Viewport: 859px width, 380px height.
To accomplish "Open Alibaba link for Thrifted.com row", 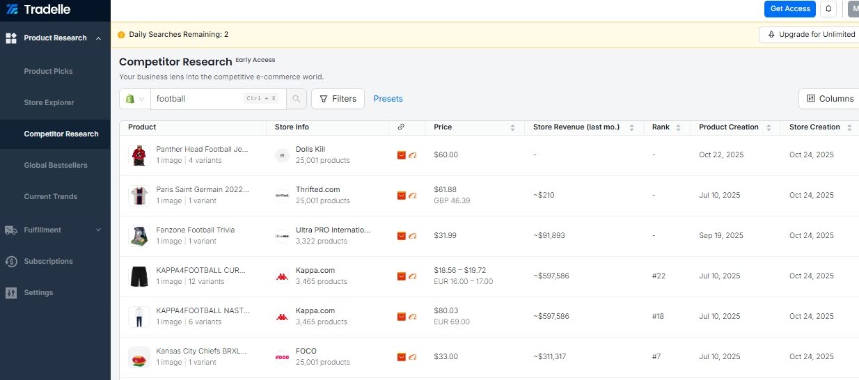I will tap(412, 196).
